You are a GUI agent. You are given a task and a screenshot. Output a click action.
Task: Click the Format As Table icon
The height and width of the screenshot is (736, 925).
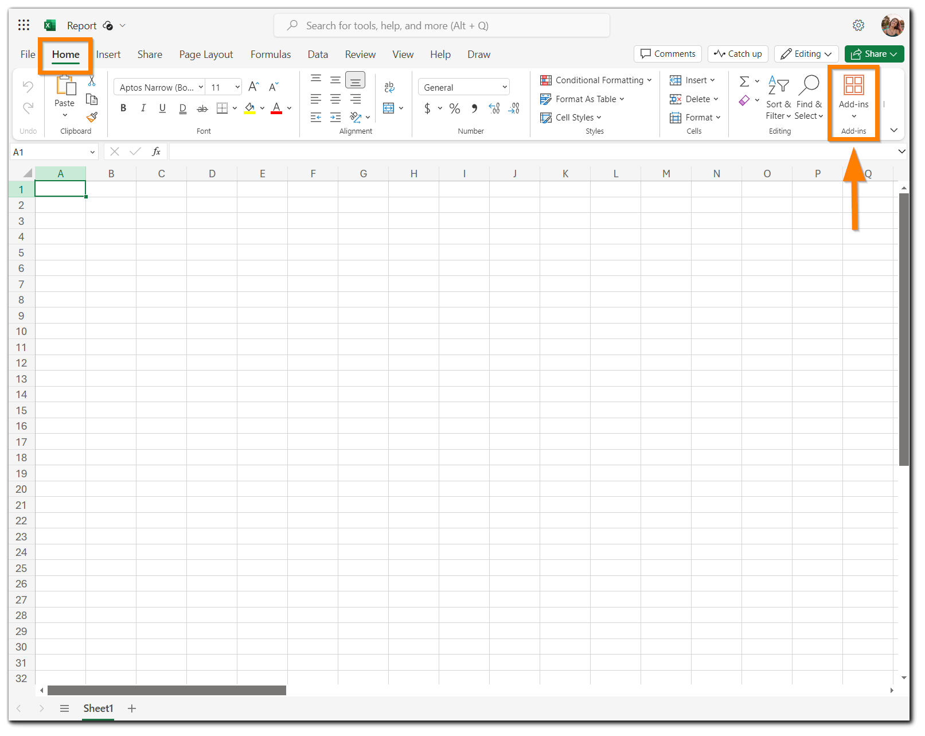point(546,99)
